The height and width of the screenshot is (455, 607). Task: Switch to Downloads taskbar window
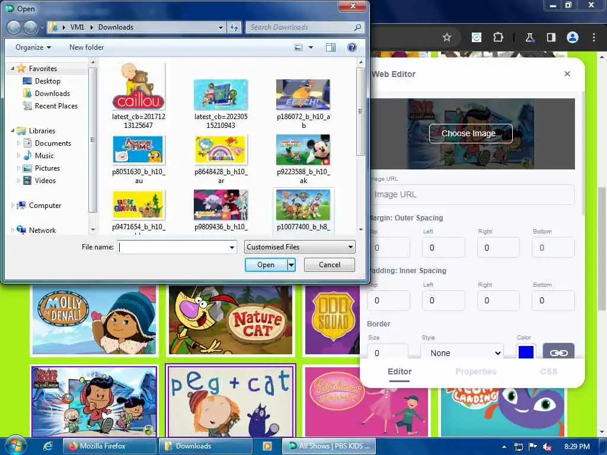pyautogui.click(x=205, y=446)
